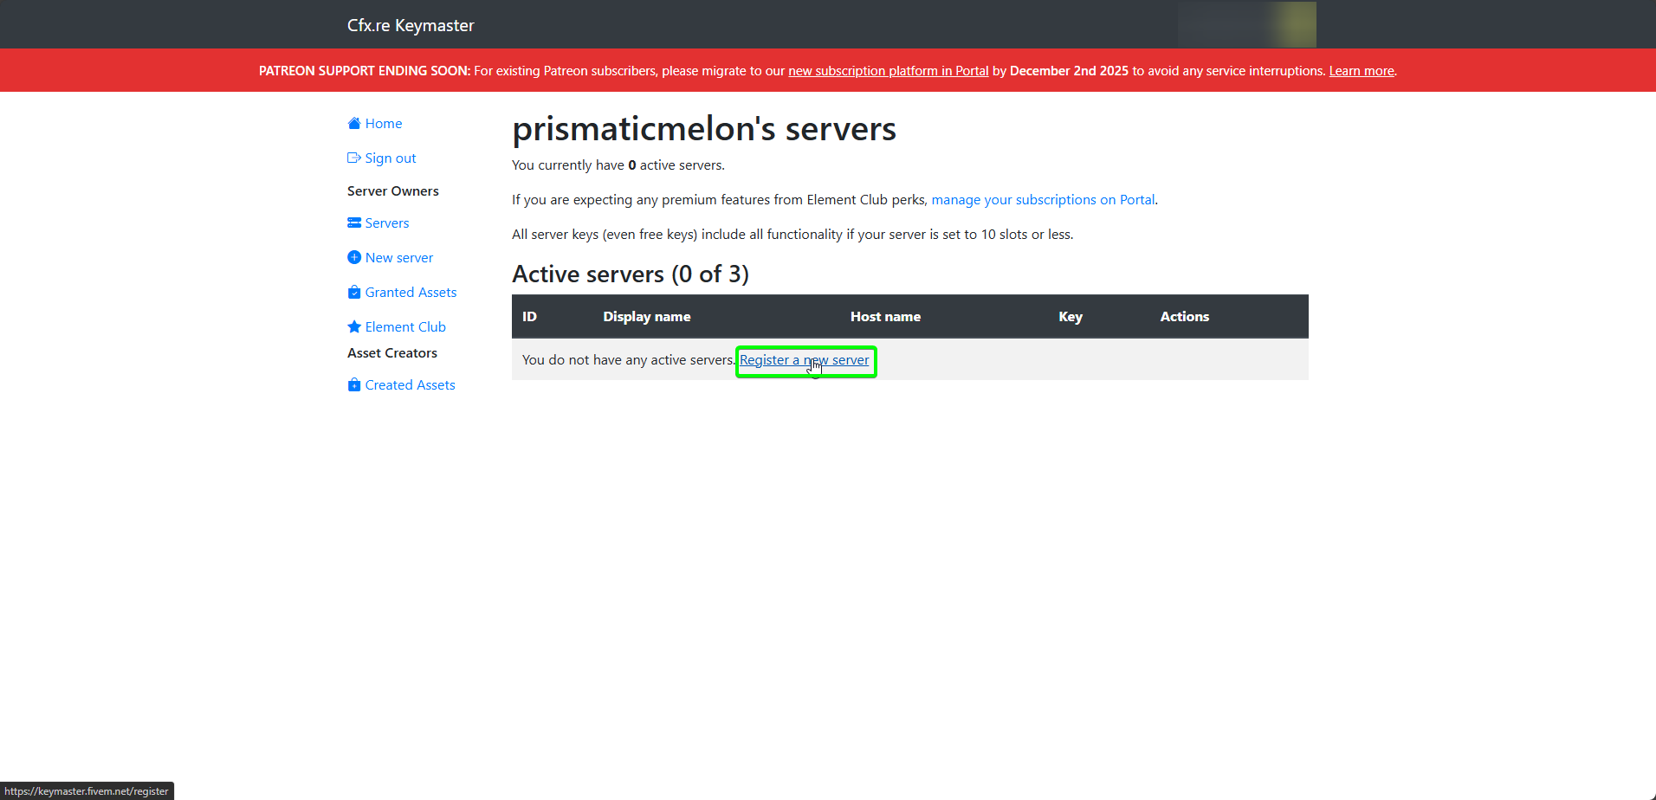Click the Home house icon in sidebar
This screenshot has width=1656, height=800.
tap(353, 123)
